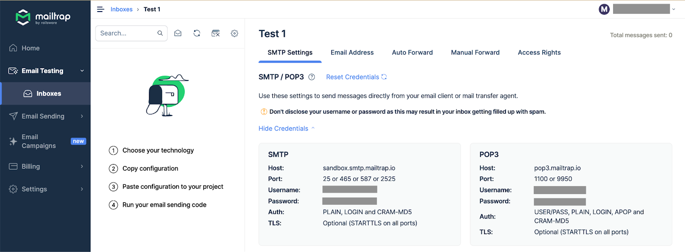Screen dimensions: 685x252
Task: Open the Auto Forward tab
Action: pos(412,52)
